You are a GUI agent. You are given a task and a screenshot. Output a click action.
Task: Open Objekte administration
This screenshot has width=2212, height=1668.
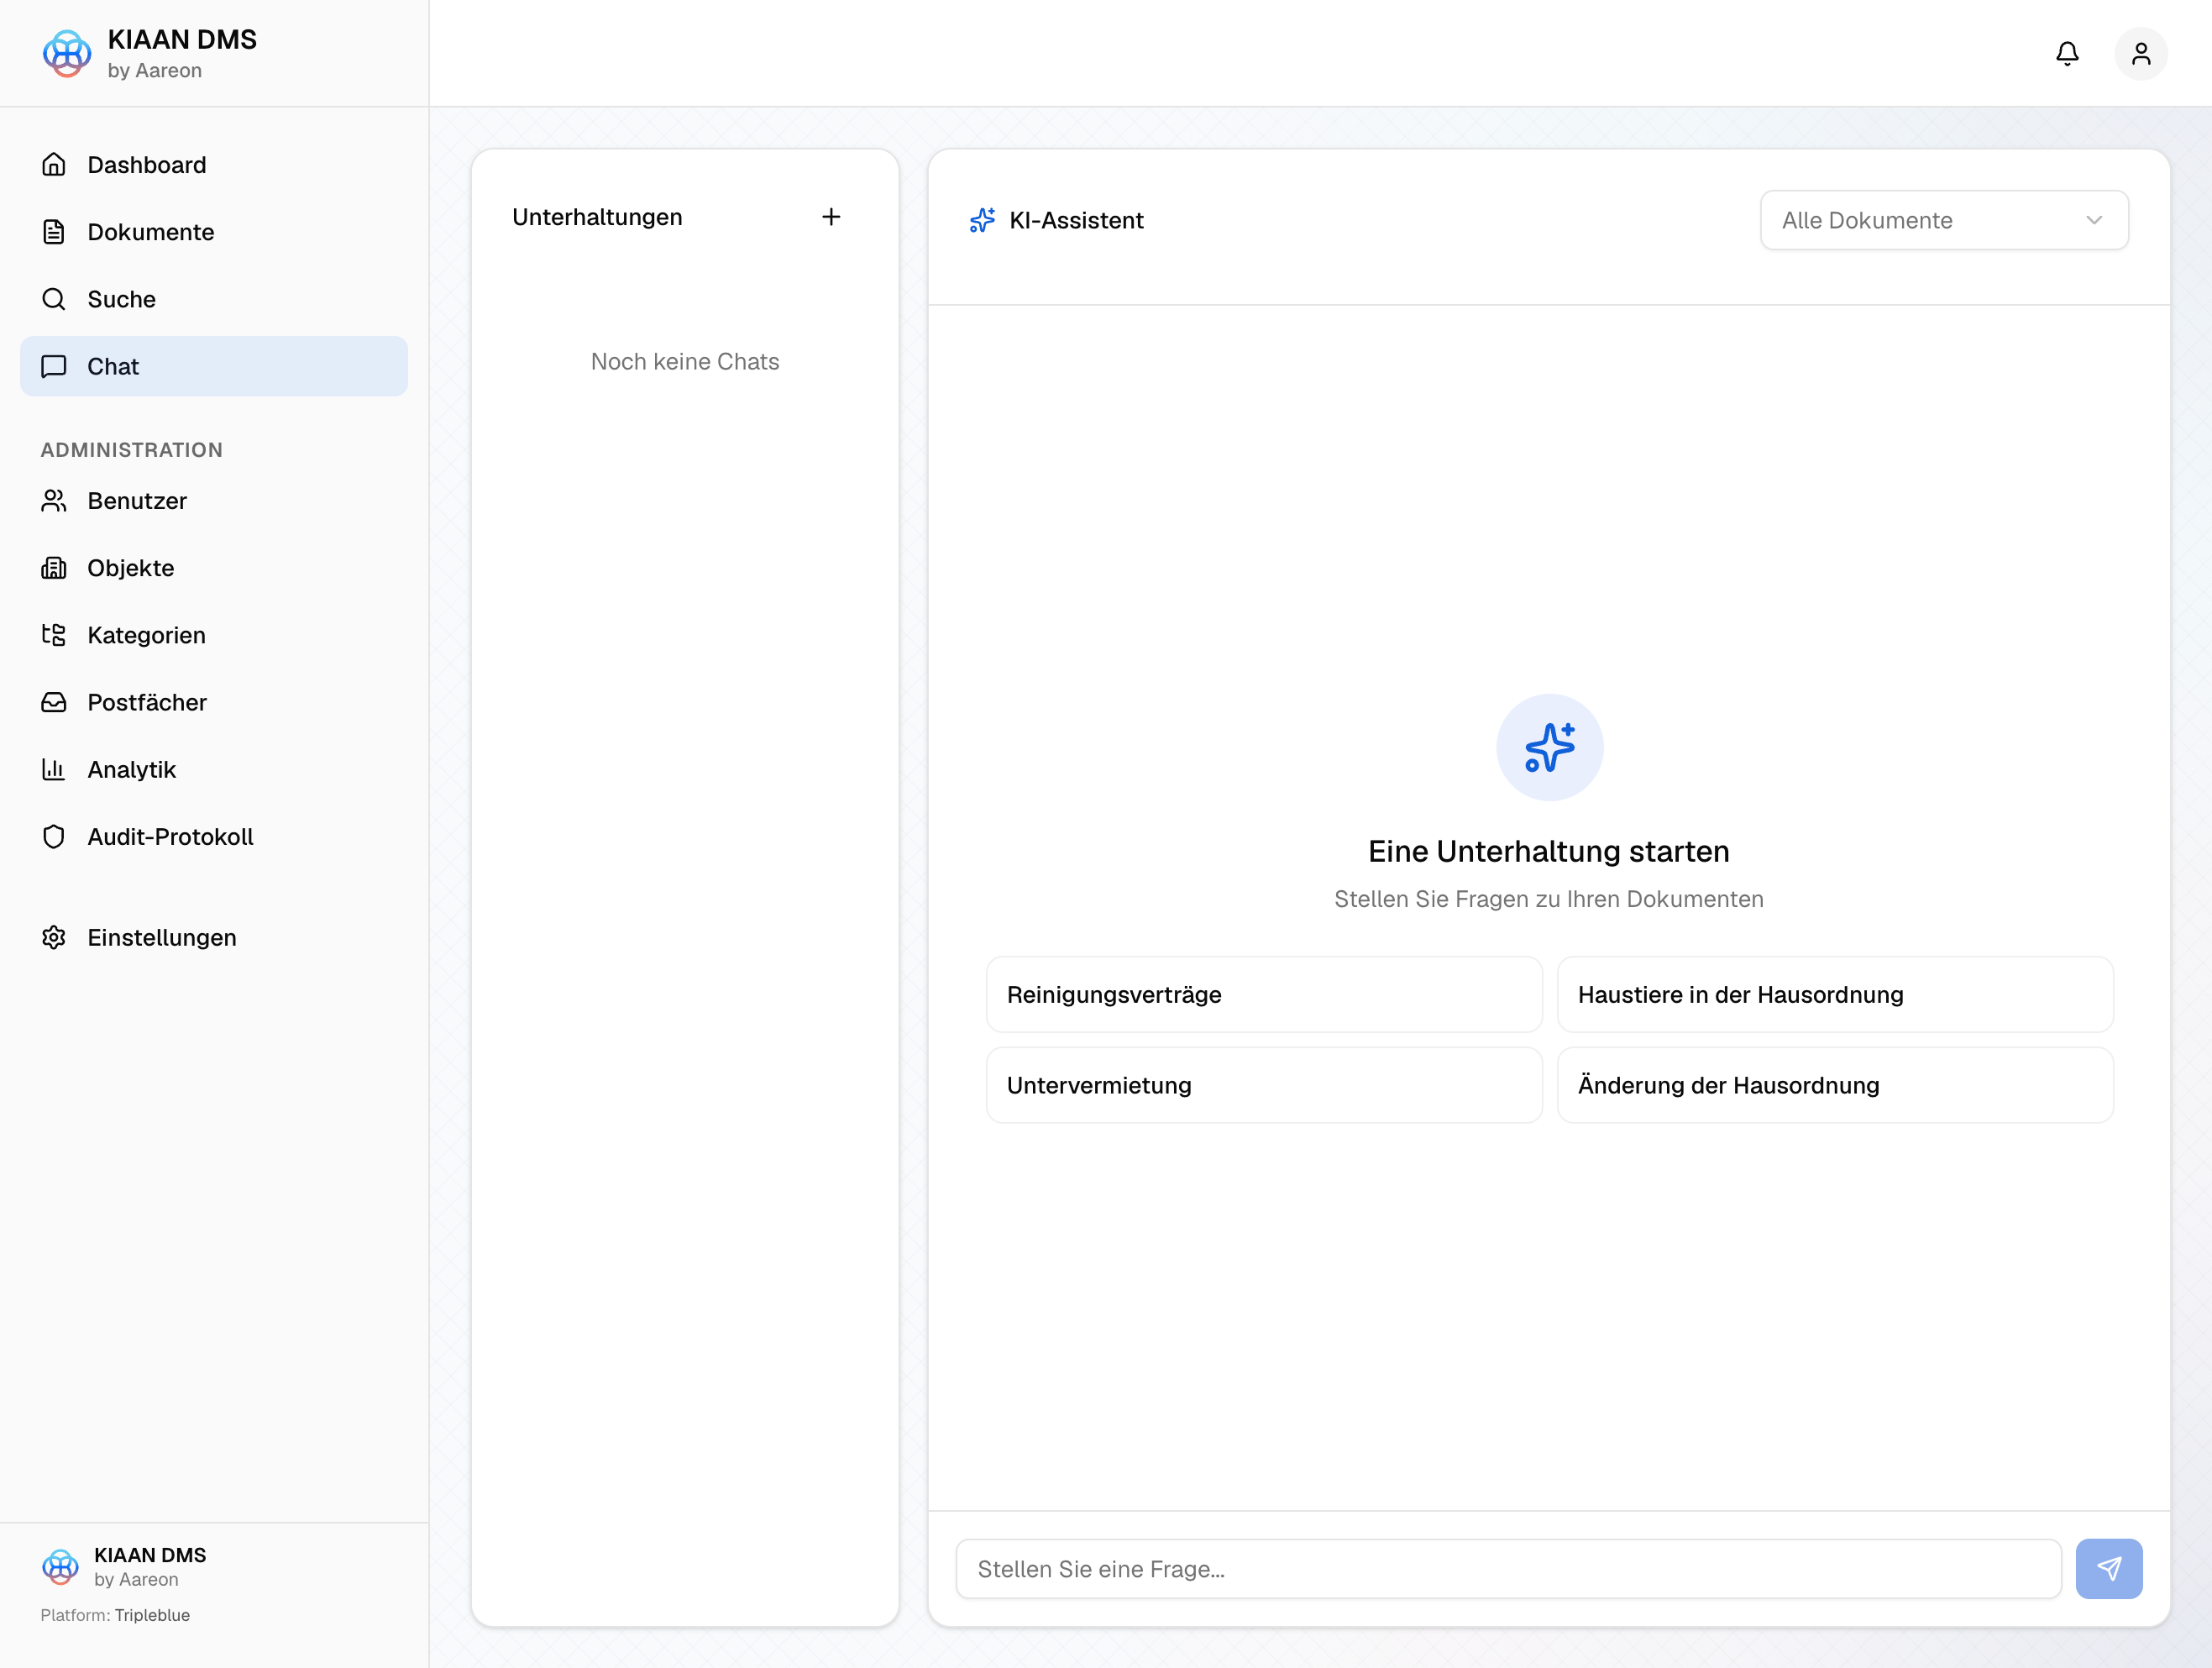214,567
